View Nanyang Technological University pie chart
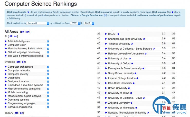 tap(148, 113)
